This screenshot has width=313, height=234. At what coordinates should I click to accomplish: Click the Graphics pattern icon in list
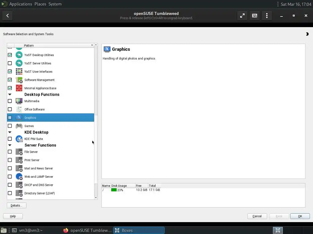point(19,118)
